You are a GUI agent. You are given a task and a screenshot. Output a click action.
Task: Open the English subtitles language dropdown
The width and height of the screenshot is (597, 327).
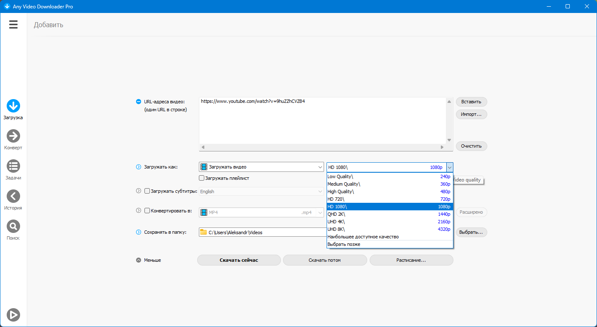[x=261, y=192]
